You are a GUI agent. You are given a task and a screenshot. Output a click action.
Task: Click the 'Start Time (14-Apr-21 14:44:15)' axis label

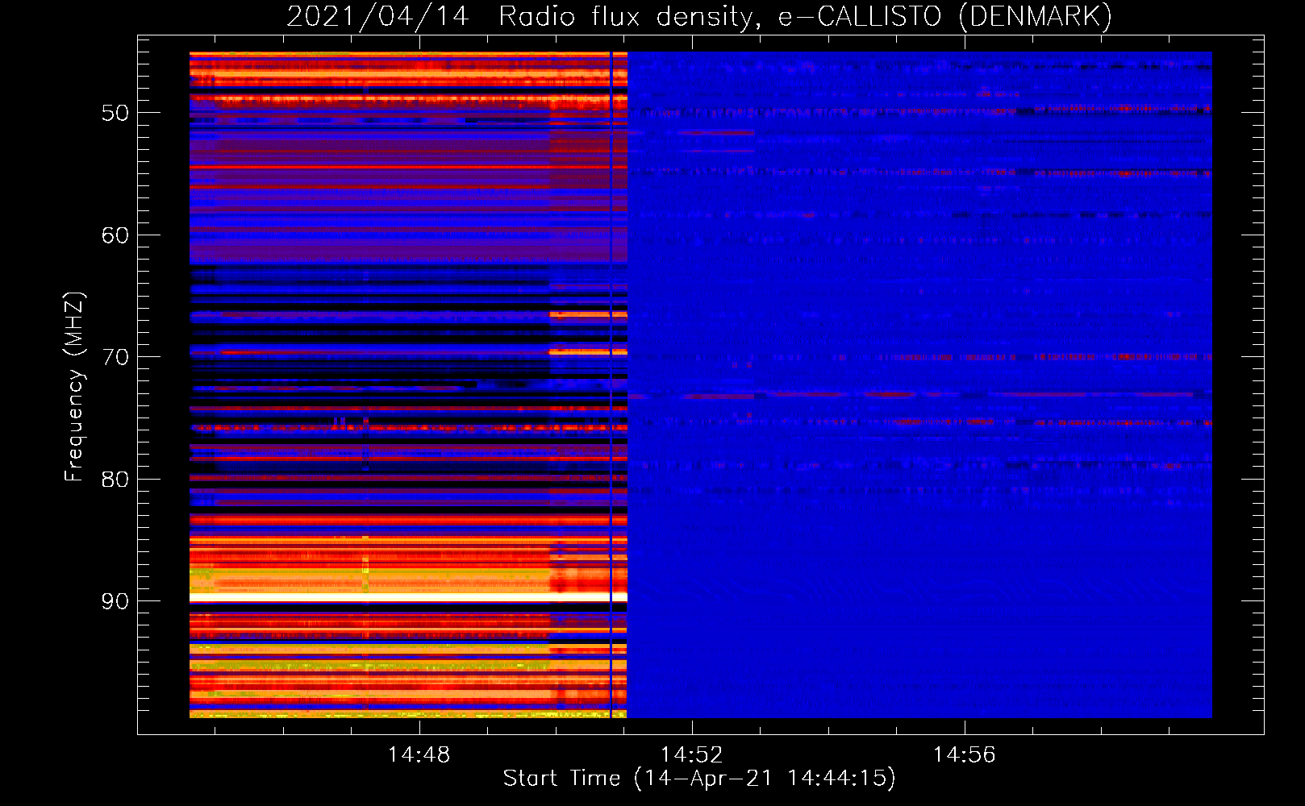tap(699, 779)
